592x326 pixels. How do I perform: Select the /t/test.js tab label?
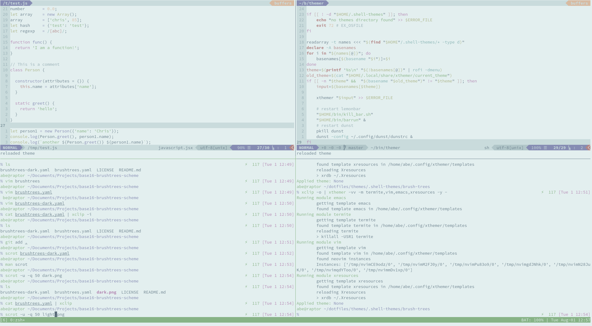pos(15,3)
